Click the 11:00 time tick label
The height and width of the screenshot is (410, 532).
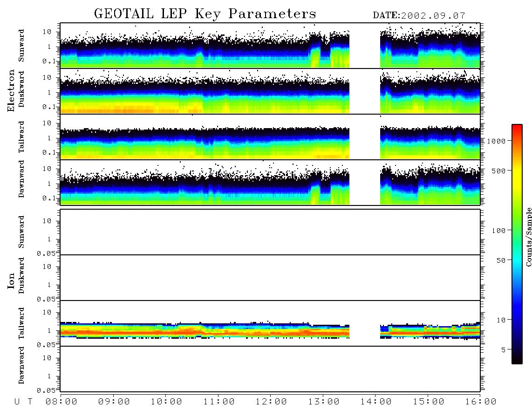219,402
